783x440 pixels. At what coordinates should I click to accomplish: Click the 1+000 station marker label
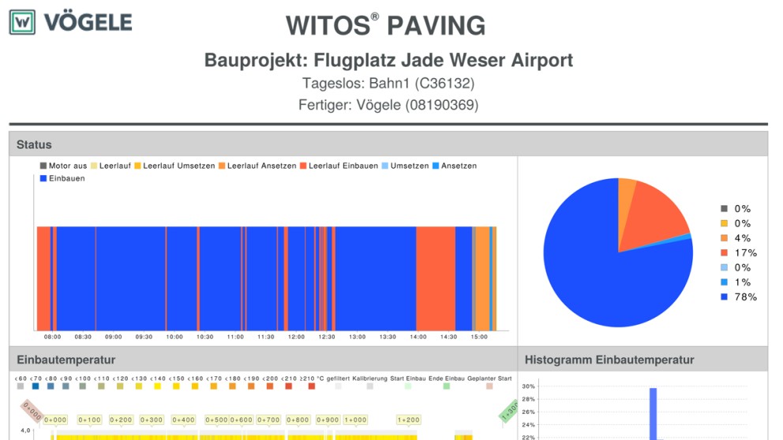[x=355, y=420]
